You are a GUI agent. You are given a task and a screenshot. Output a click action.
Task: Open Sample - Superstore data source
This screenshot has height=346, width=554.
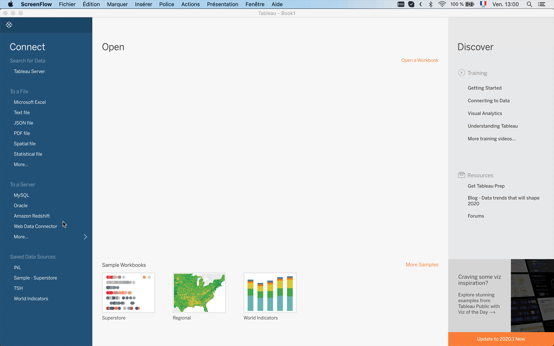tap(35, 278)
